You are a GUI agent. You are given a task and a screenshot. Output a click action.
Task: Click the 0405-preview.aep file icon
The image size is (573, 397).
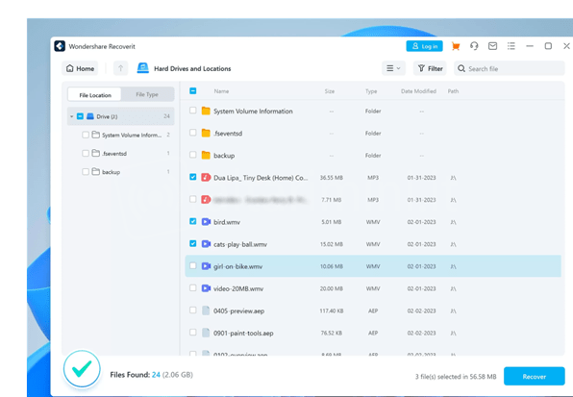click(x=206, y=310)
